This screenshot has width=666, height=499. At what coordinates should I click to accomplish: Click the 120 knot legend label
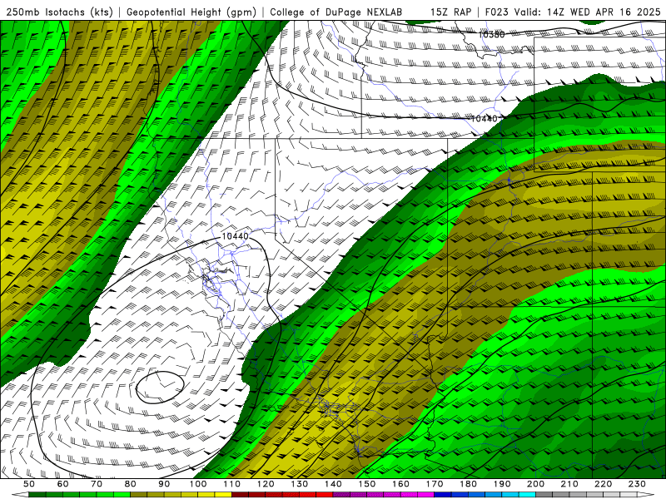tap(266, 484)
